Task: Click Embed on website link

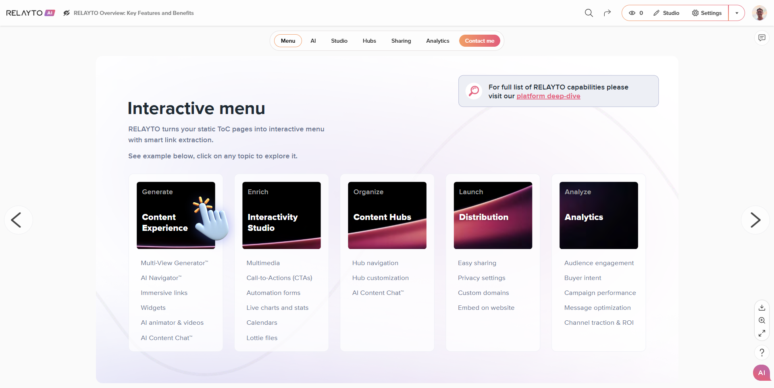Action: pyautogui.click(x=486, y=307)
